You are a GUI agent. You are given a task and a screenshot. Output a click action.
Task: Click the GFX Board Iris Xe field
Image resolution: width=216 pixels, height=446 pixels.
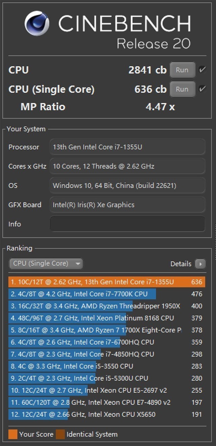(x=127, y=205)
